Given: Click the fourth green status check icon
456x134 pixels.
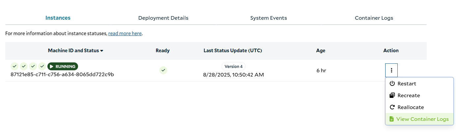Looking at the screenshot, I should (42, 66).
